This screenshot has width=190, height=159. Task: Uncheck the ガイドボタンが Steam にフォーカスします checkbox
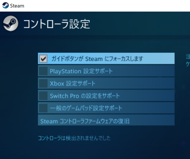tap(43, 59)
